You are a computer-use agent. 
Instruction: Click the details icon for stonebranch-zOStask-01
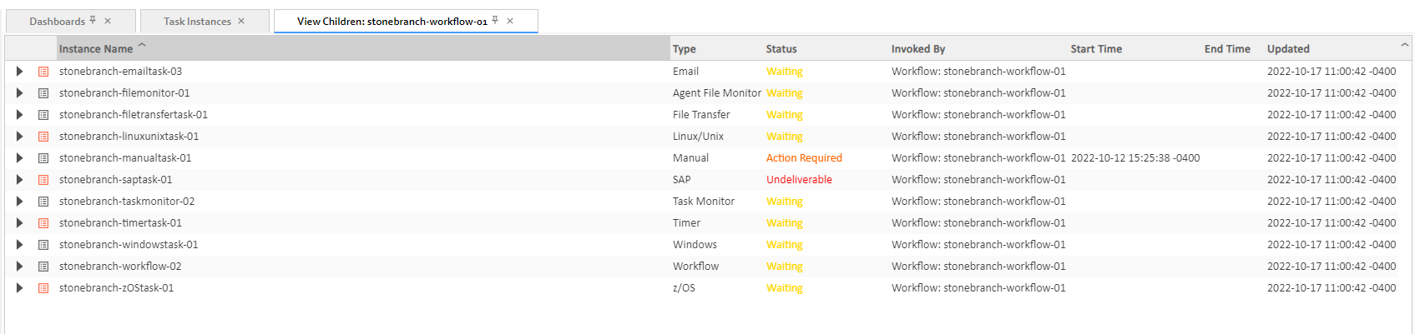tap(43, 288)
